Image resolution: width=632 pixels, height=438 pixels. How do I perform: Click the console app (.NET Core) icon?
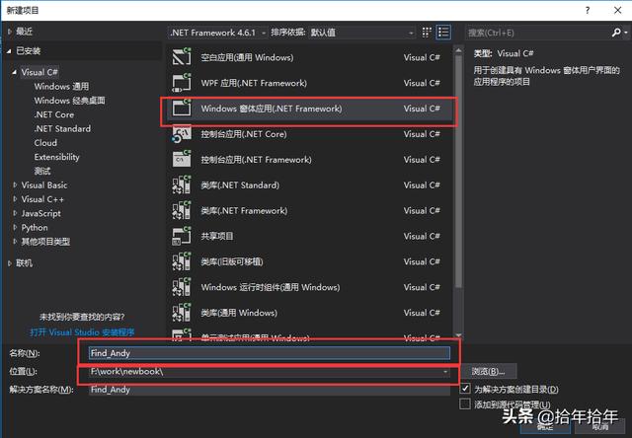pyautogui.click(x=182, y=133)
